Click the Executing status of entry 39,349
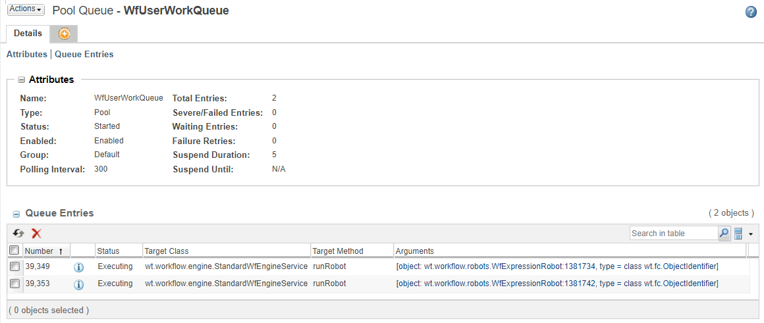 click(115, 266)
